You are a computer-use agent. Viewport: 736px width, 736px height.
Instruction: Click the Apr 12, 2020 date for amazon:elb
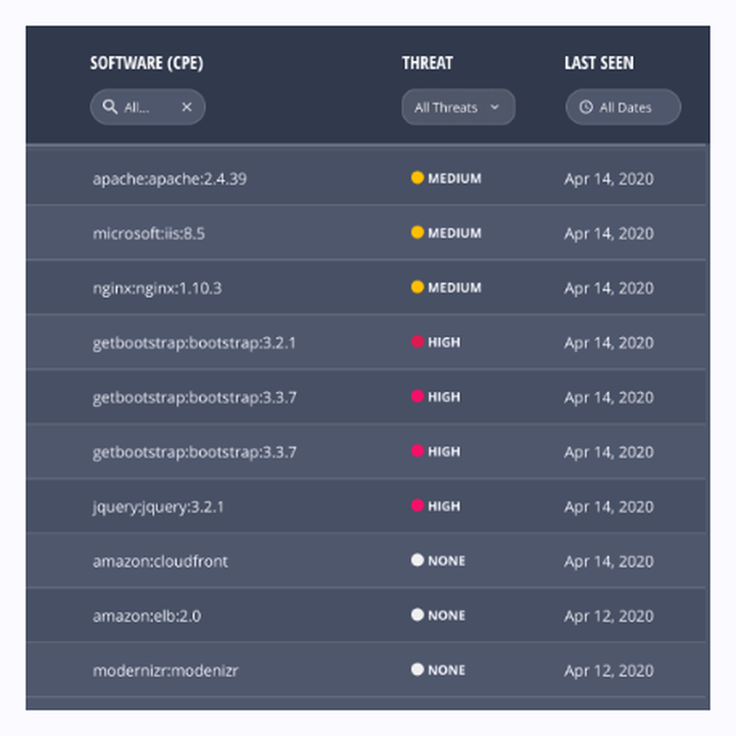[x=609, y=615]
